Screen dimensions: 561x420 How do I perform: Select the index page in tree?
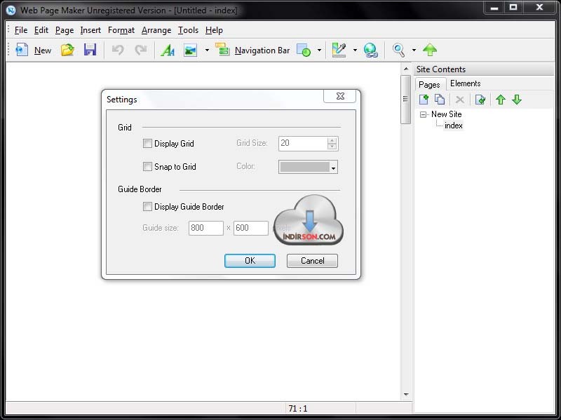coord(453,126)
